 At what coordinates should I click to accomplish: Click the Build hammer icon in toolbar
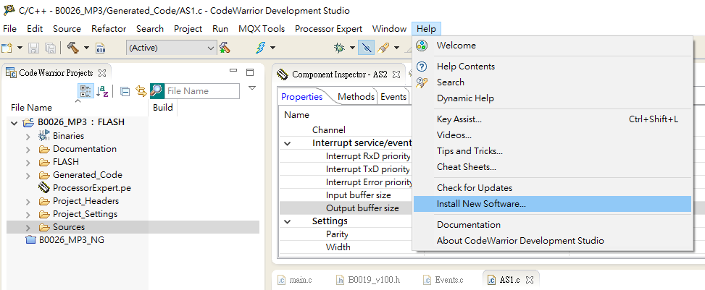click(72, 48)
